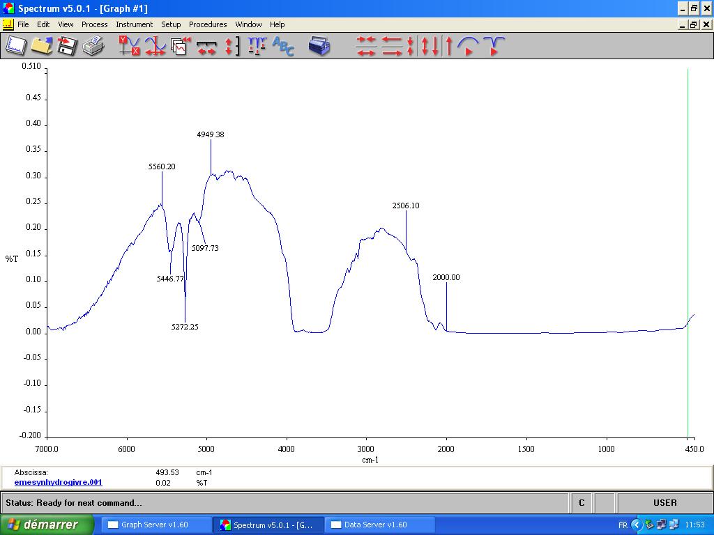Save the spectrum with the floppy disk icon
The image size is (714, 535).
(67, 46)
